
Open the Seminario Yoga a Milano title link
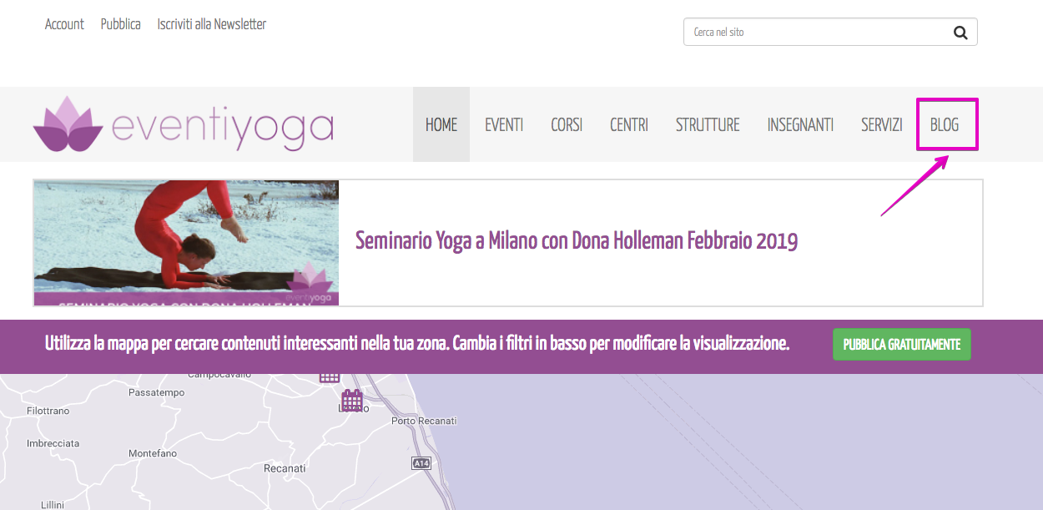pyautogui.click(x=577, y=241)
